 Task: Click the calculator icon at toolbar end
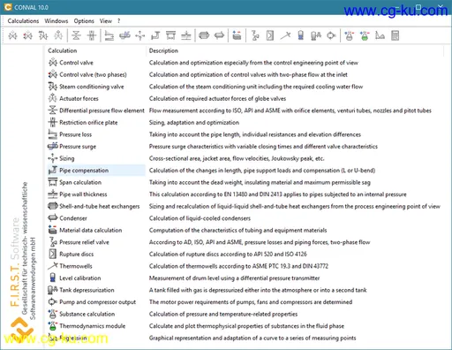(395, 35)
